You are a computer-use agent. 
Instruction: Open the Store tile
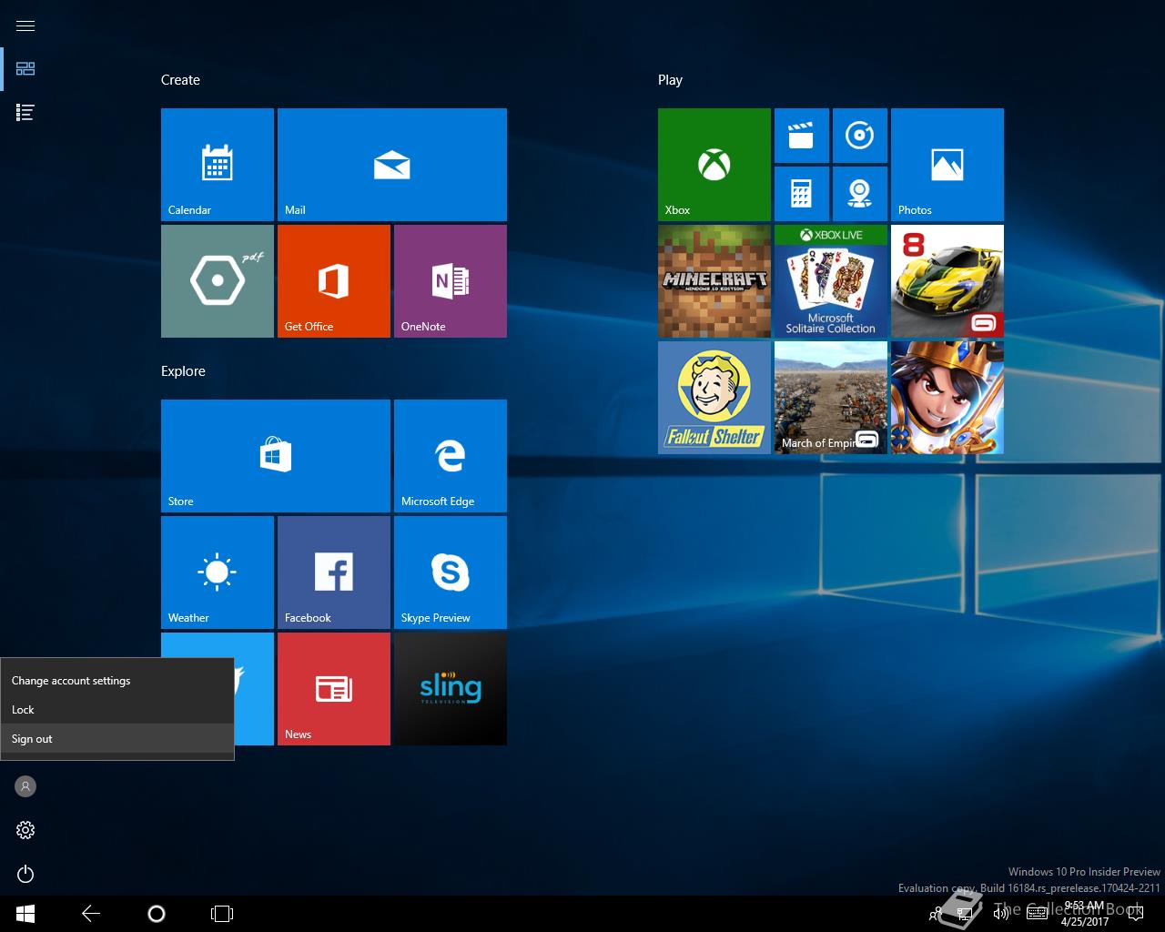point(276,456)
